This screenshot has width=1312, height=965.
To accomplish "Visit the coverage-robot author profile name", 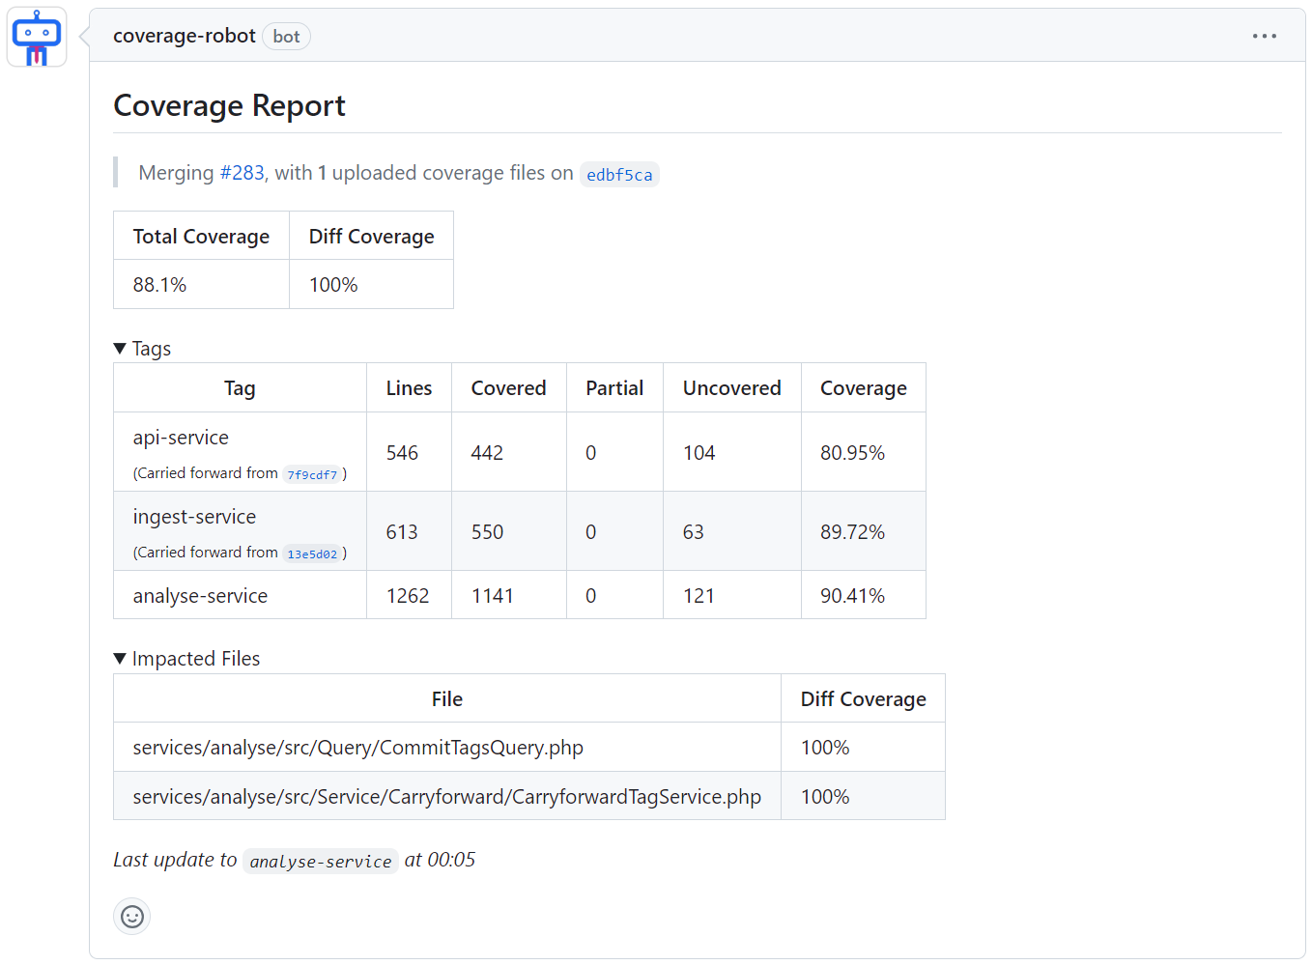I will tap(184, 36).
